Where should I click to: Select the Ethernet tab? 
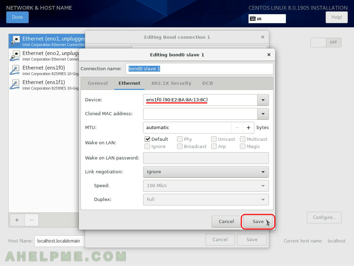129,83
